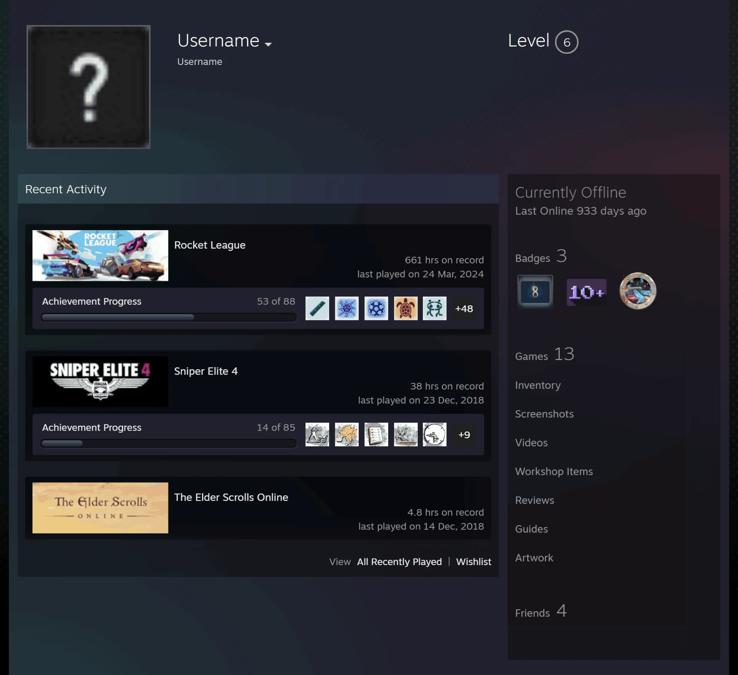Click the Rocket League achievement progress bar

click(x=169, y=317)
